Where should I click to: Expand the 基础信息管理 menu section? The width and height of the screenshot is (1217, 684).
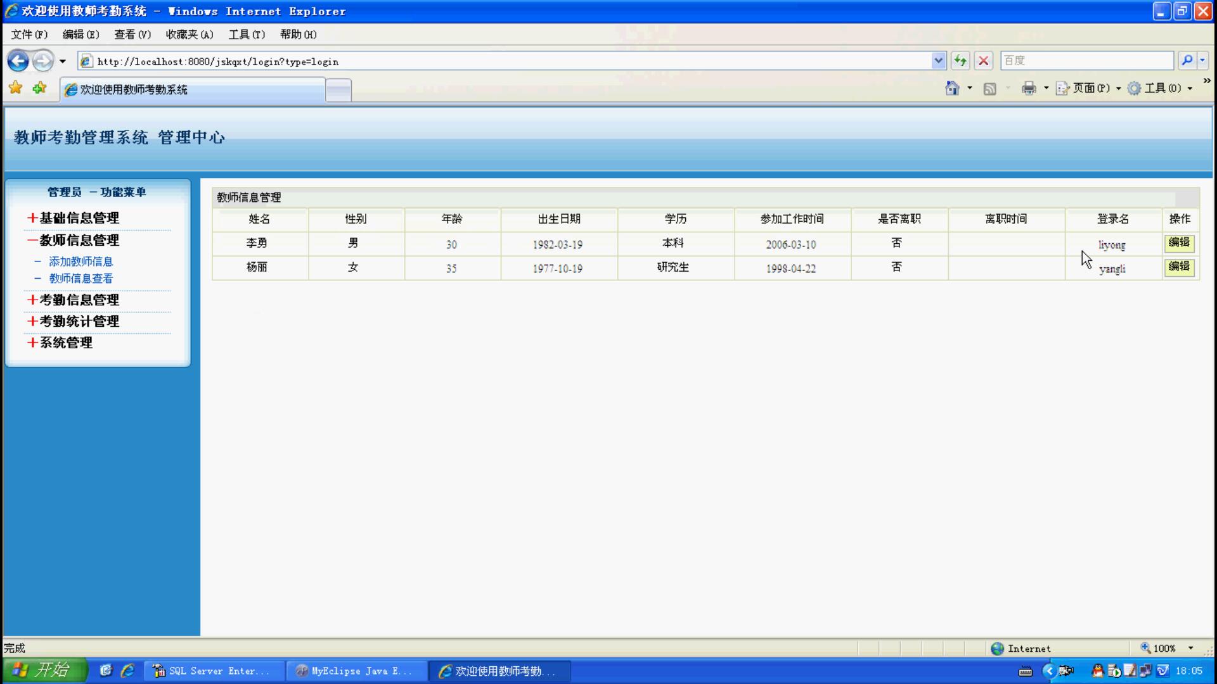tap(73, 218)
